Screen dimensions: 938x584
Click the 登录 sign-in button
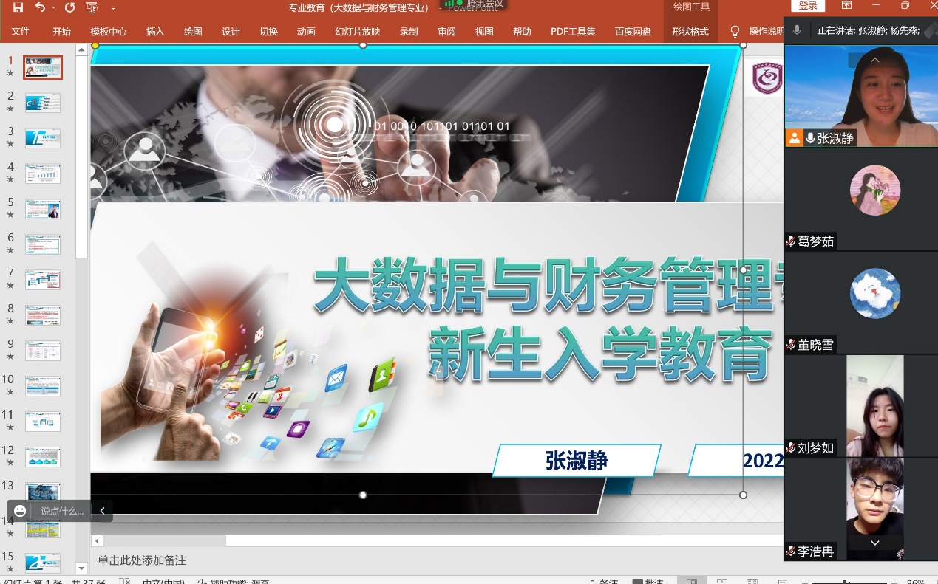click(808, 6)
